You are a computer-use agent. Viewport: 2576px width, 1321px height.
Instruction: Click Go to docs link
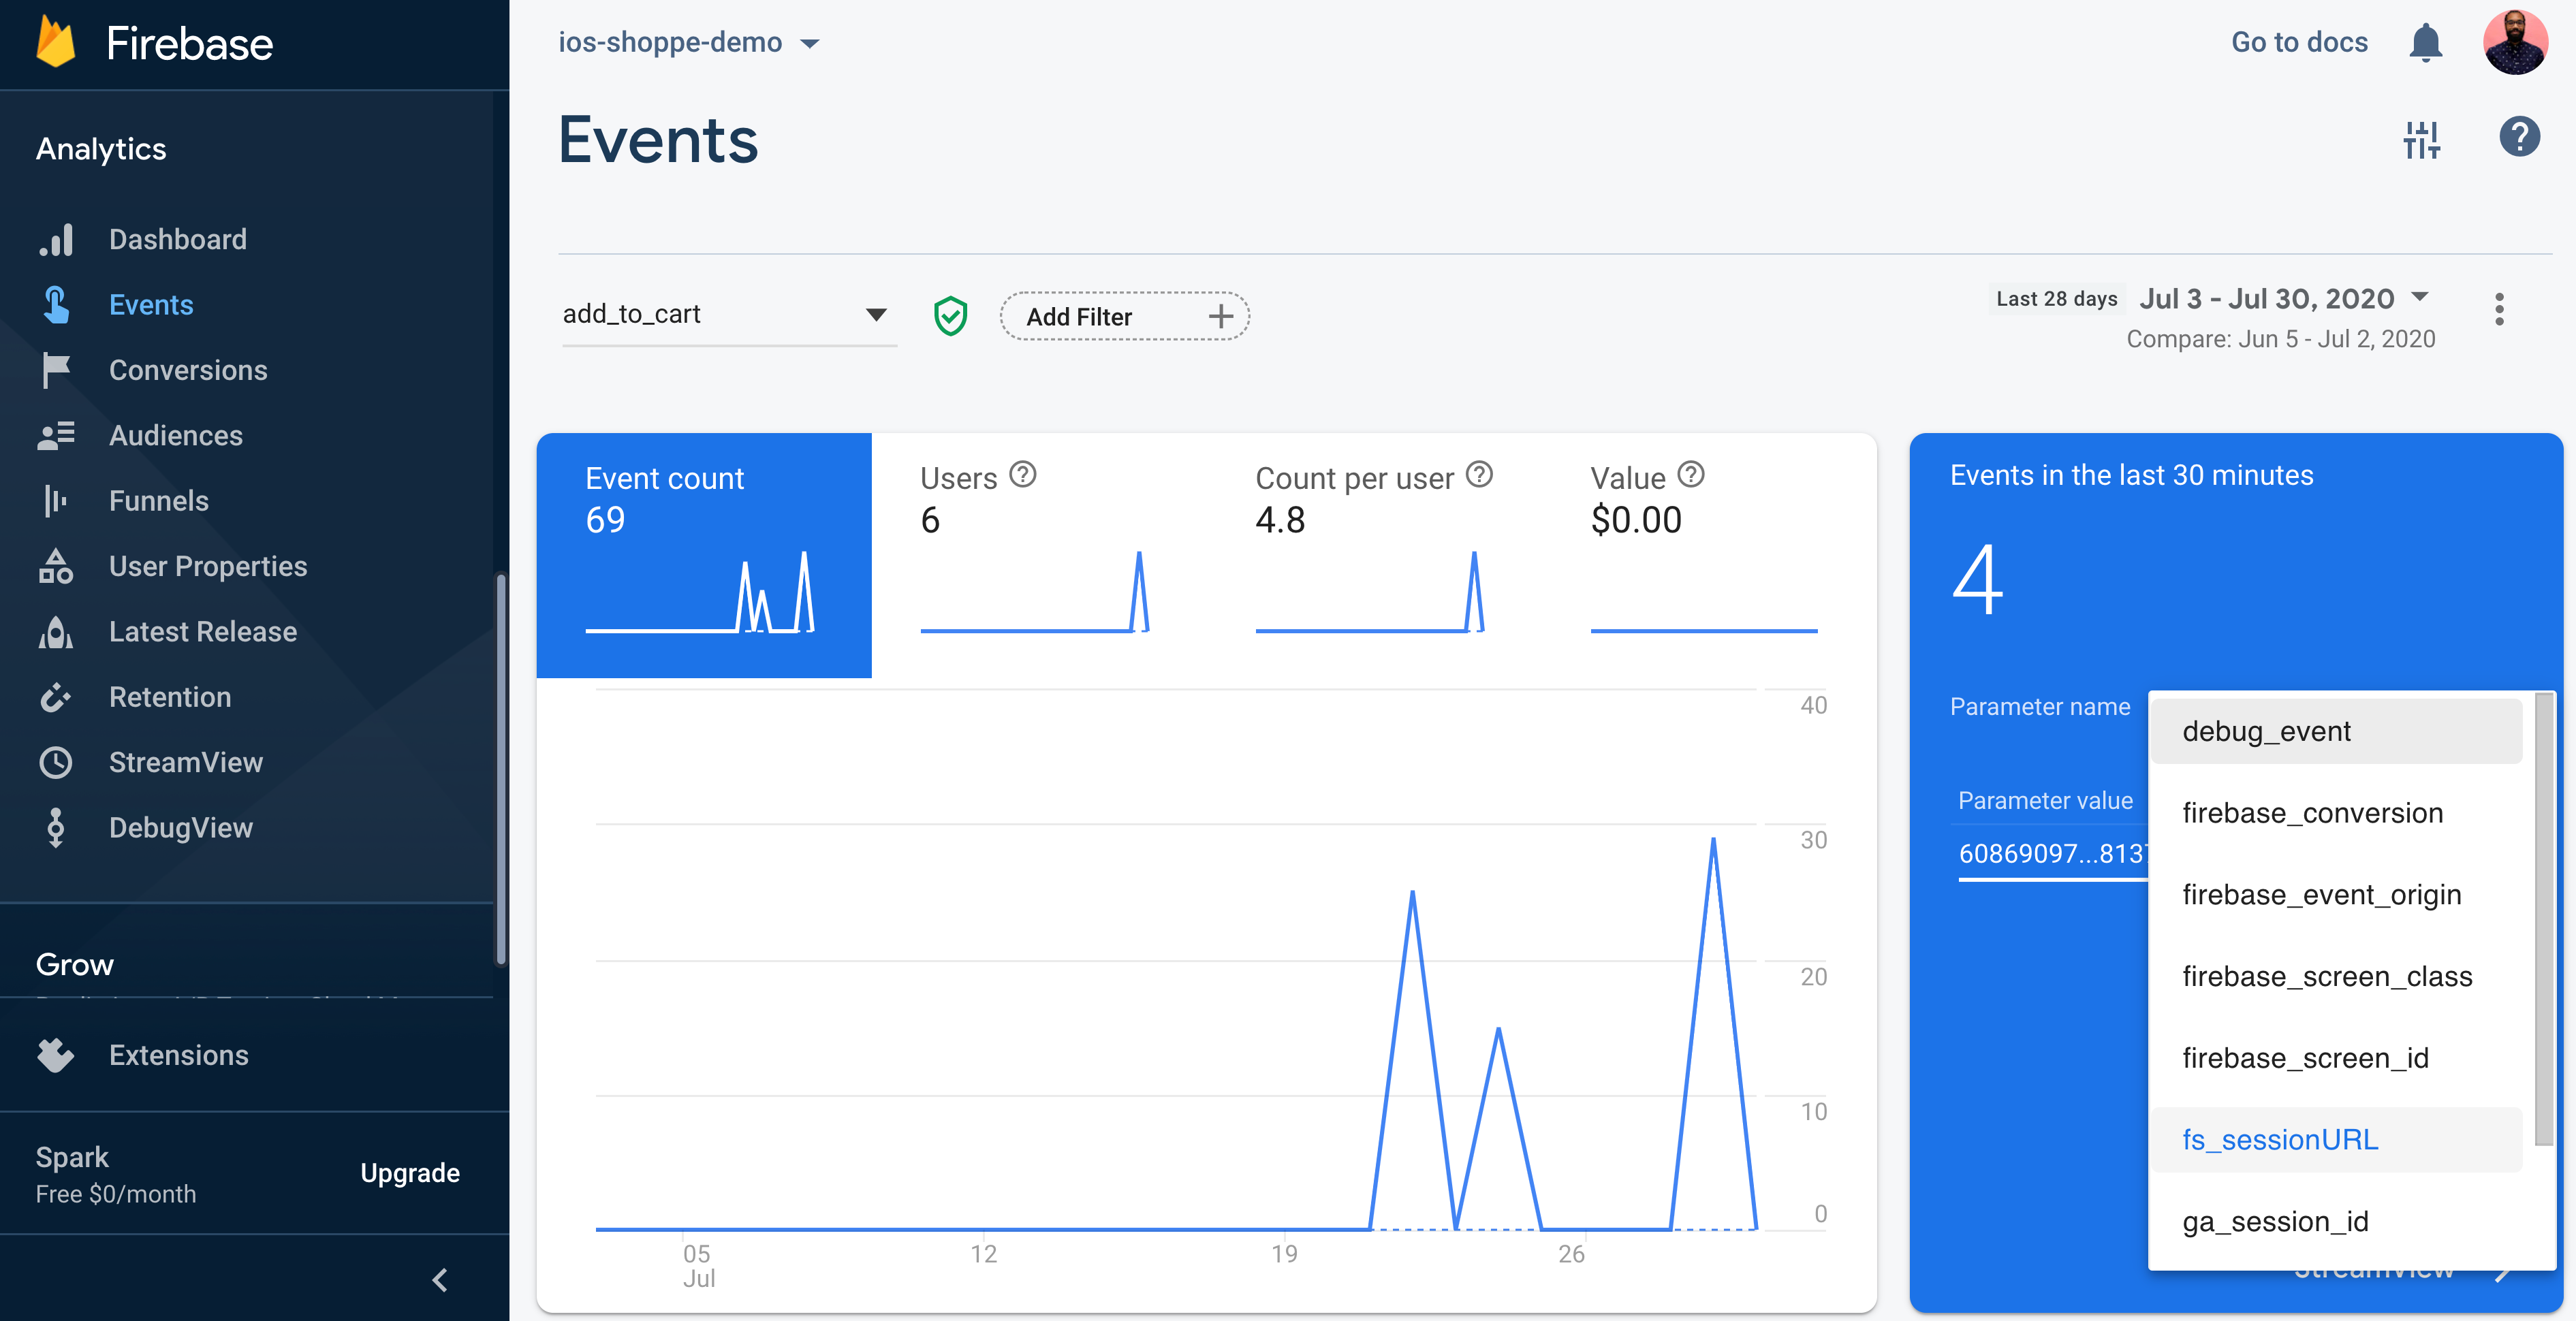point(2299,42)
